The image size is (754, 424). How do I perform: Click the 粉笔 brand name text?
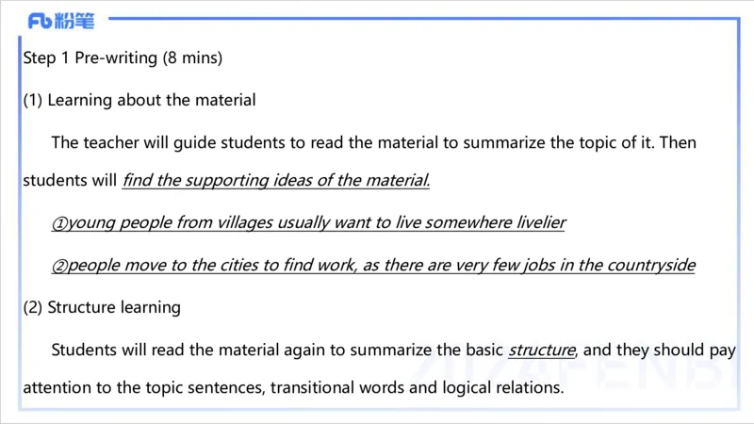(75, 21)
